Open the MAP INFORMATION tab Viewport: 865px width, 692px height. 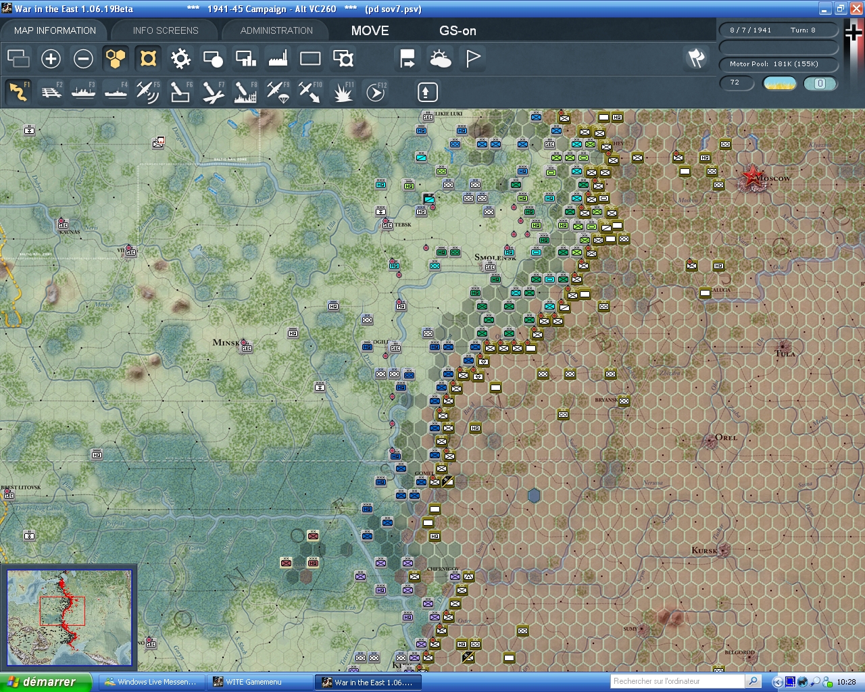pos(55,30)
